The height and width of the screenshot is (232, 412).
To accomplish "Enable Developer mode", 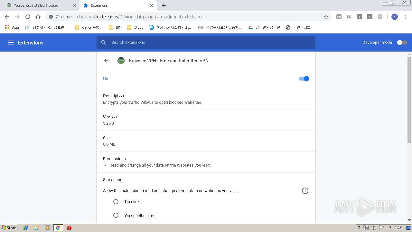I will (x=402, y=43).
